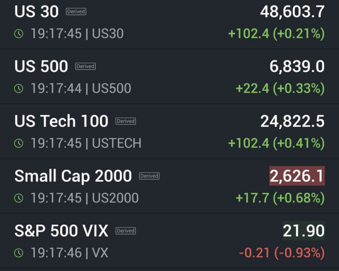Click the clock icon beside US30 time

click(19, 34)
